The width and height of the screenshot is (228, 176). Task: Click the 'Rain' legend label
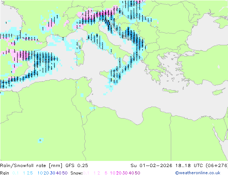point(5,173)
